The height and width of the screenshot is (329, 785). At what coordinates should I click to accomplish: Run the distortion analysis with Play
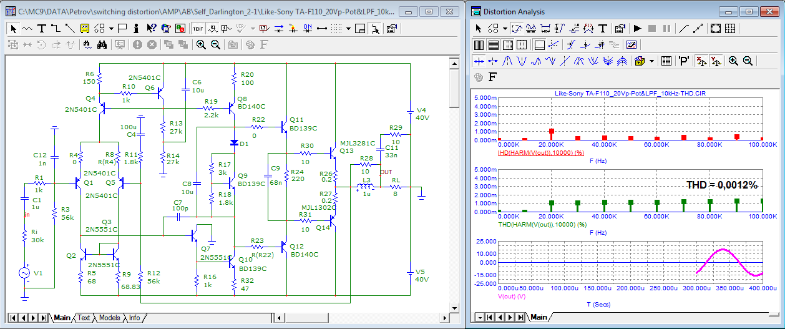coord(637,28)
